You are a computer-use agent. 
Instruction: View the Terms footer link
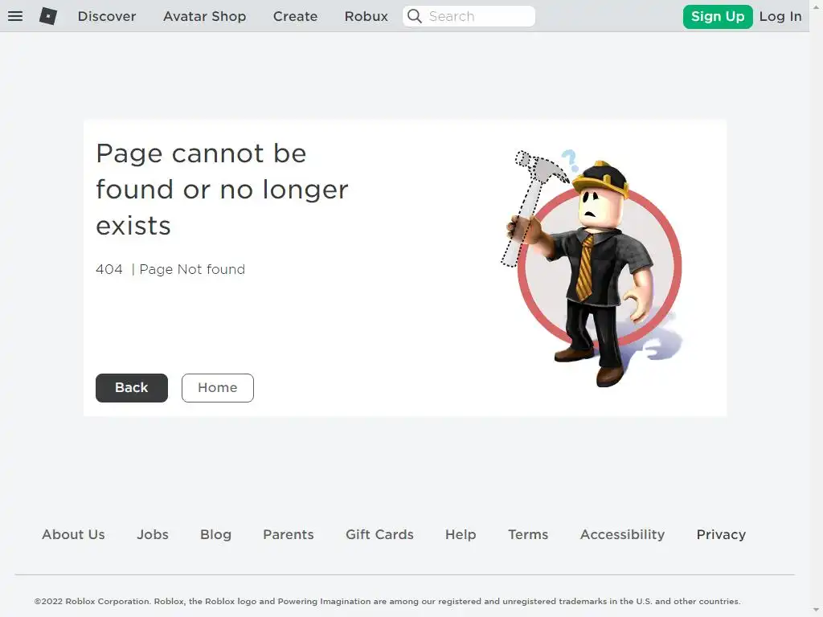(x=528, y=534)
